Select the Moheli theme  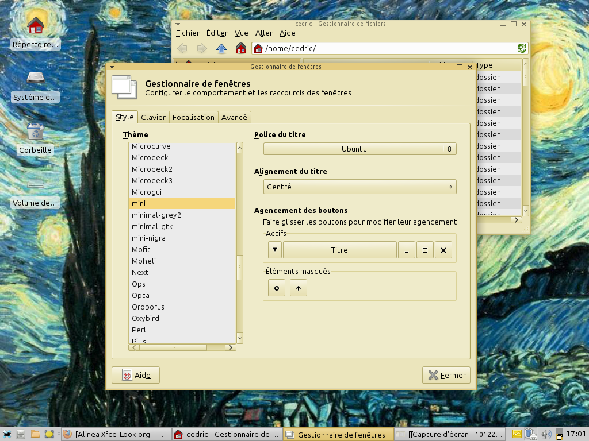(182, 261)
